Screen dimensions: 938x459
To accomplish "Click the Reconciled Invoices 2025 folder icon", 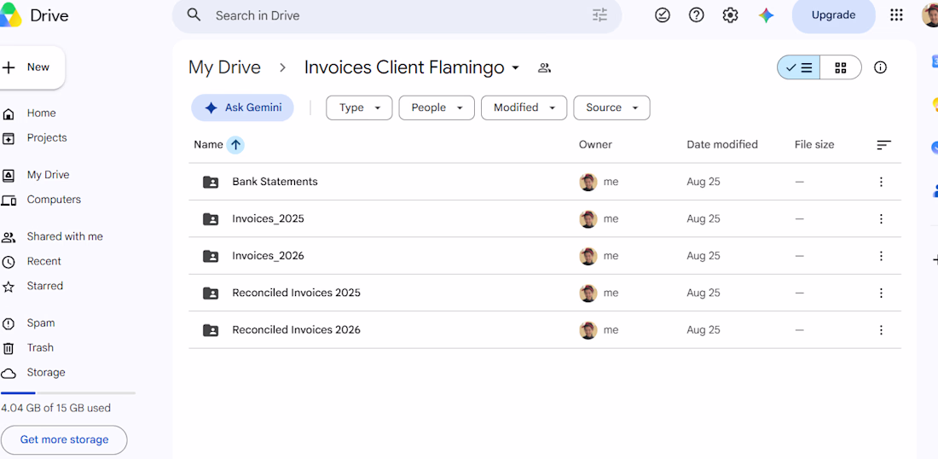I will 211,293.
